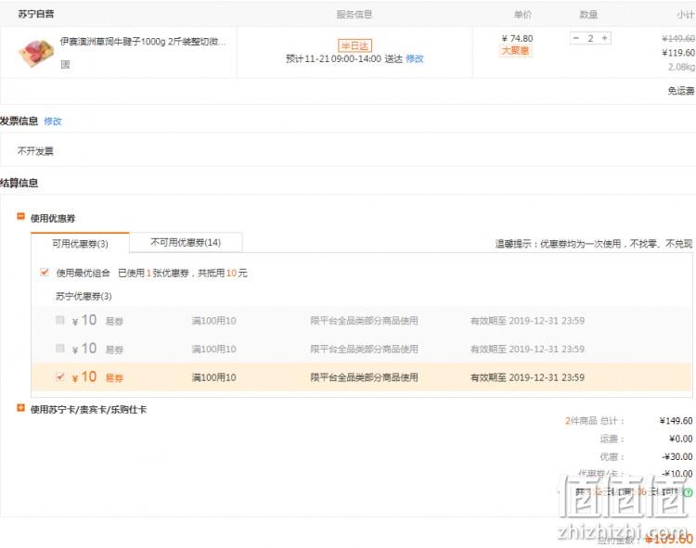Click the ¥0.00 运费 amount
Screen dimensions: 696x548
point(681,439)
